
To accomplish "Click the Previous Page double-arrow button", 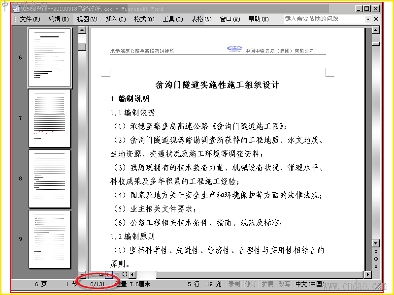I will click(376, 251).
